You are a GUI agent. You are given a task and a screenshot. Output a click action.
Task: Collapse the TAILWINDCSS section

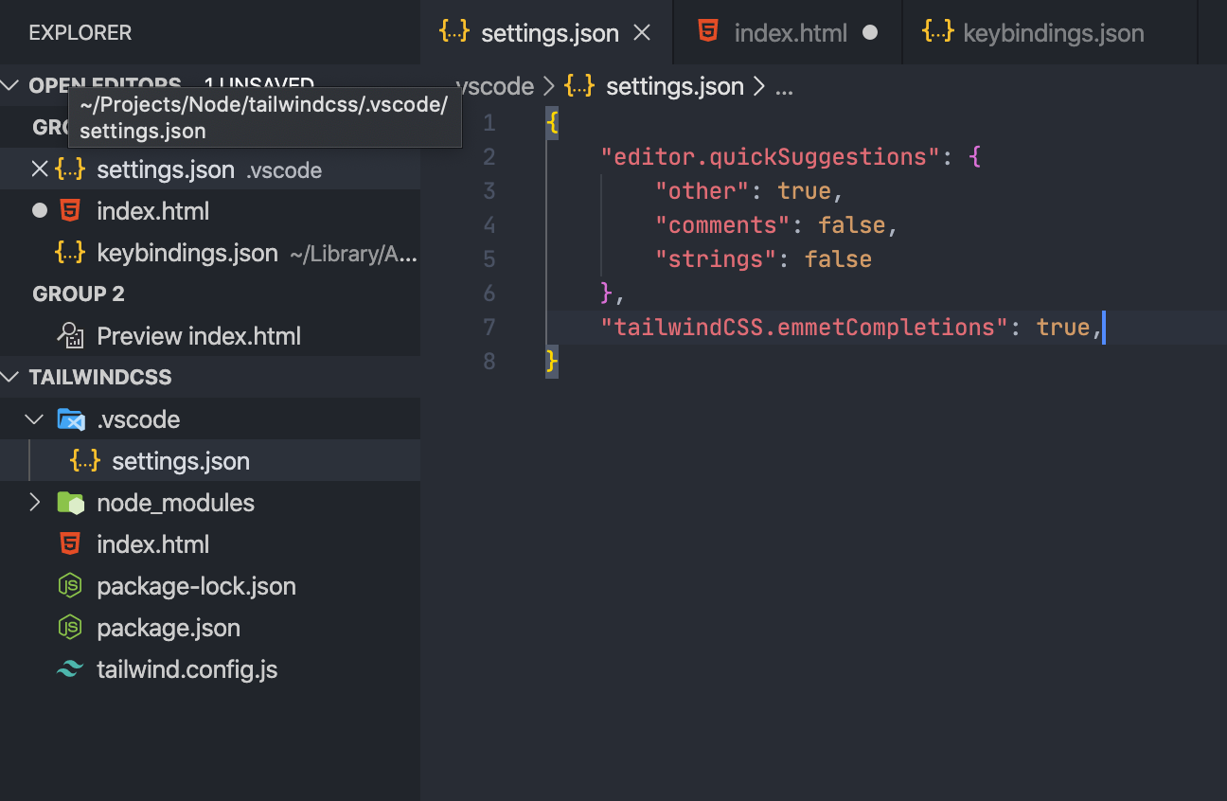[11, 376]
